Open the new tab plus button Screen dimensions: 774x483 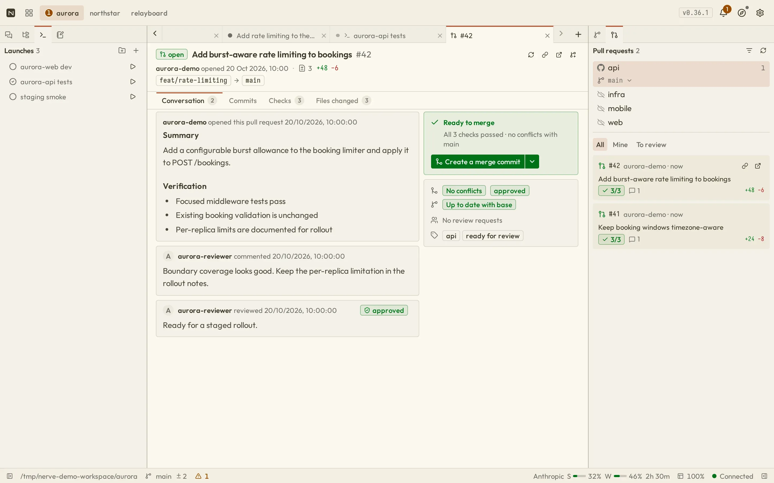tap(578, 34)
